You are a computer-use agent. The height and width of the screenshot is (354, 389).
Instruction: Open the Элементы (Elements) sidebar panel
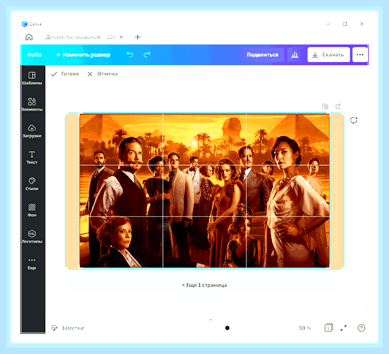click(32, 104)
